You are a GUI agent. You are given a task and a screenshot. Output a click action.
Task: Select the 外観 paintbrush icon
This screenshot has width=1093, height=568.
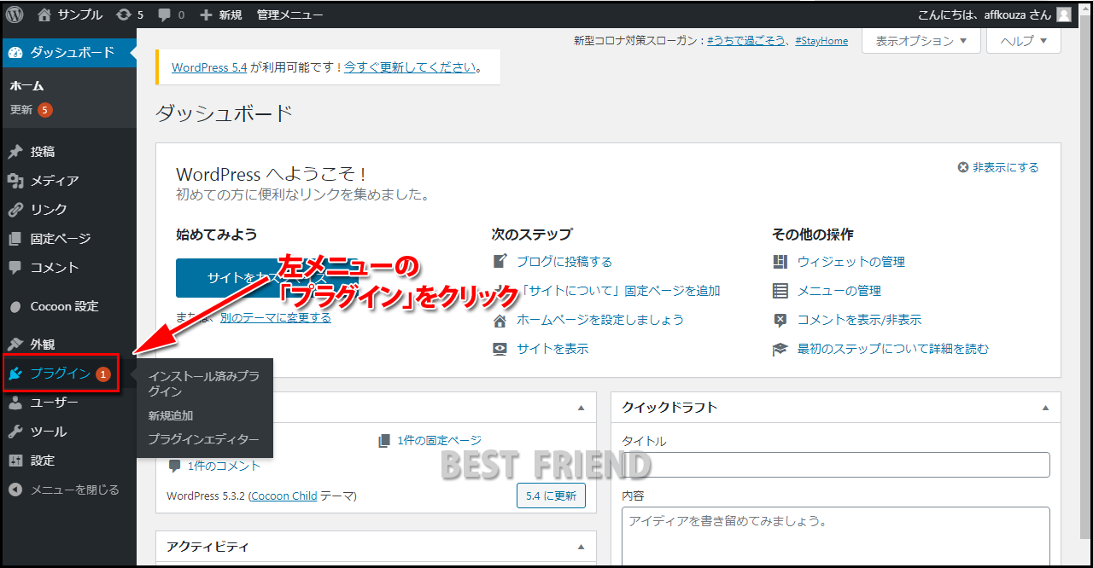15,345
